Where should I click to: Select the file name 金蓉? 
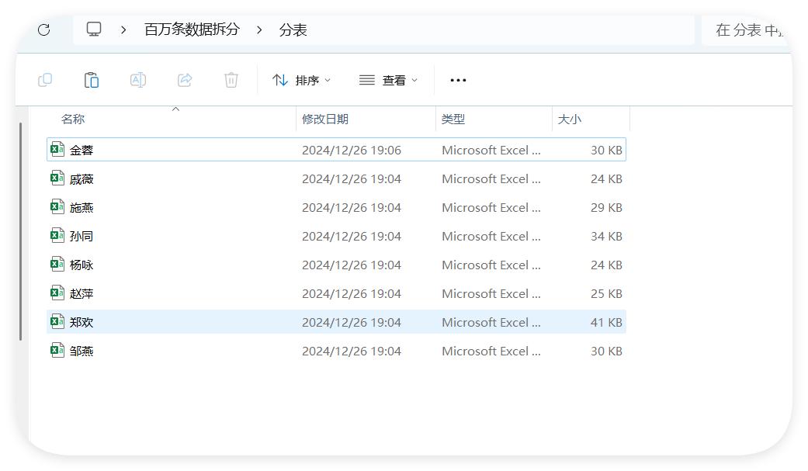(x=81, y=150)
